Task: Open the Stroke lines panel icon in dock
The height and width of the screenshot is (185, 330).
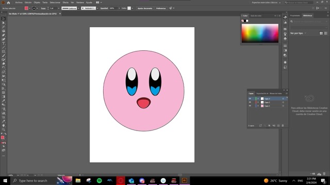Action: pyautogui.click(x=285, y=46)
